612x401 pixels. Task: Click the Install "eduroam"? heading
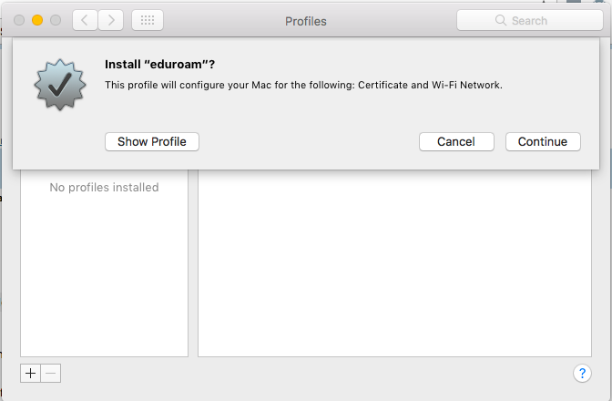pyautogui.click(x=167, y=65)
